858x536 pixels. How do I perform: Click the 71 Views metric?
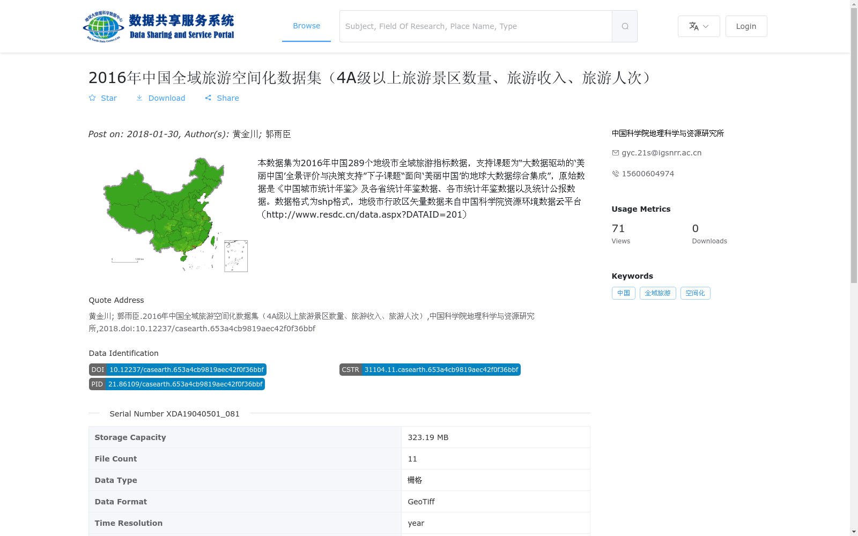pos(621,234)
